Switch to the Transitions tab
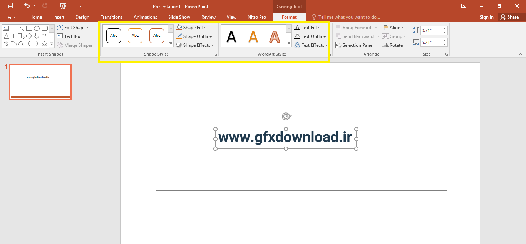The width and height of the screenshot is (526, 244). click(x=111, y=17)
